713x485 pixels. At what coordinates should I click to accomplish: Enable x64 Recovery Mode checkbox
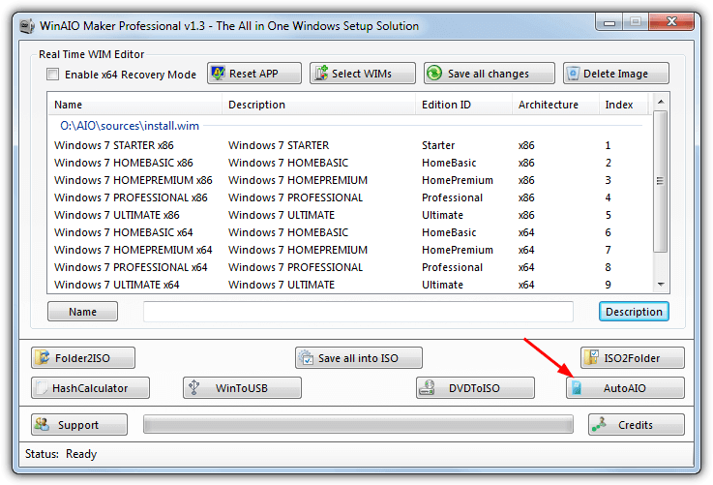click(x=53, y=75)
